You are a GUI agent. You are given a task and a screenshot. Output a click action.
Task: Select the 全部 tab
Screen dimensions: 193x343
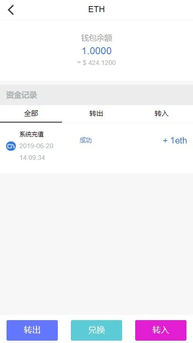point(31,114)
